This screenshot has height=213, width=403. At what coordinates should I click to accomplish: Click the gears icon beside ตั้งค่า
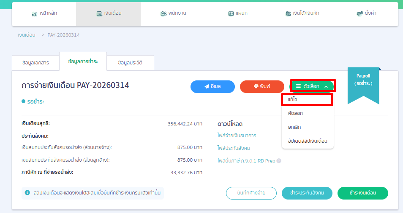pos(360,13)
